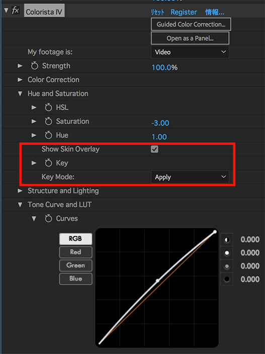Select the RGB curve channel
This screenshot has width=265, height=354.
[75, 239]
